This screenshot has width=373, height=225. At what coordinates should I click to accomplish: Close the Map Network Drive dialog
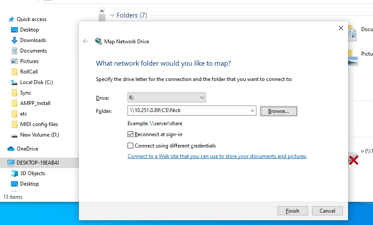pos(341,28)
